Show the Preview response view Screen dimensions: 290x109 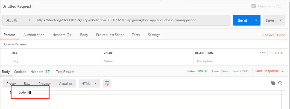tap(44, 83)
